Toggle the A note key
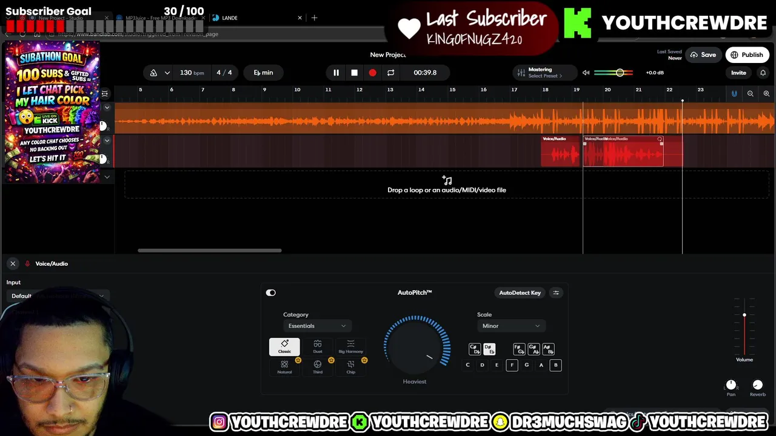The width and height of the screenshot is (776, 436). pyautogui.click(x=541, y=365)
